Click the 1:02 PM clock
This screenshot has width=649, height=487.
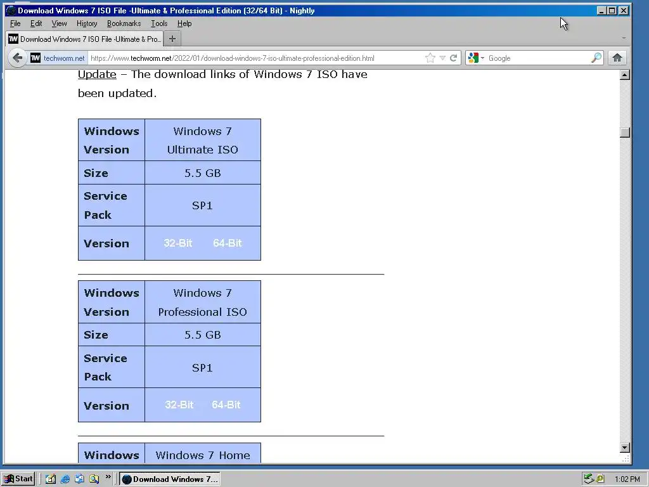[627, 479]
